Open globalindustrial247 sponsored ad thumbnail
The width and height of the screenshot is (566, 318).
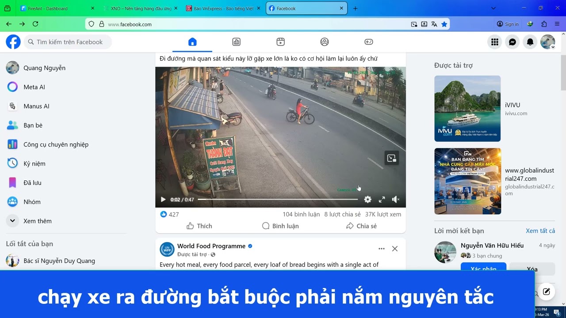click(x=467, y=181)
